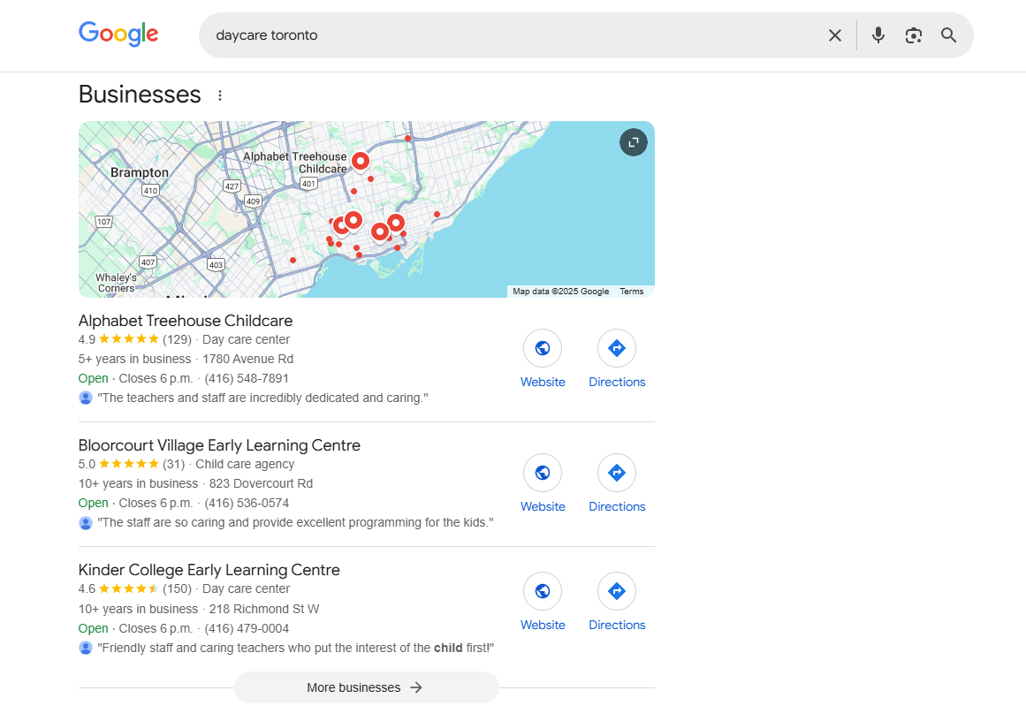Viewport: 1026px width, 721px height.
Task: Open Bloorcourt Village website via globe icon
Action: click(x=543, y=473)
